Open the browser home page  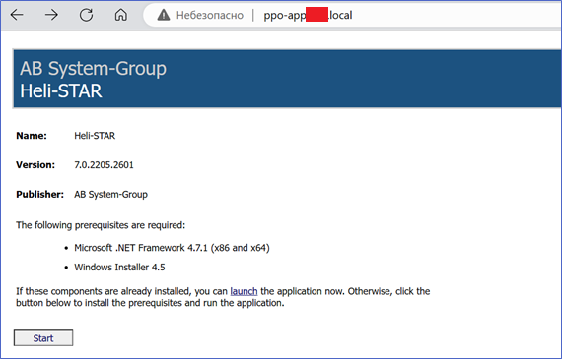(x=121, y=15)
